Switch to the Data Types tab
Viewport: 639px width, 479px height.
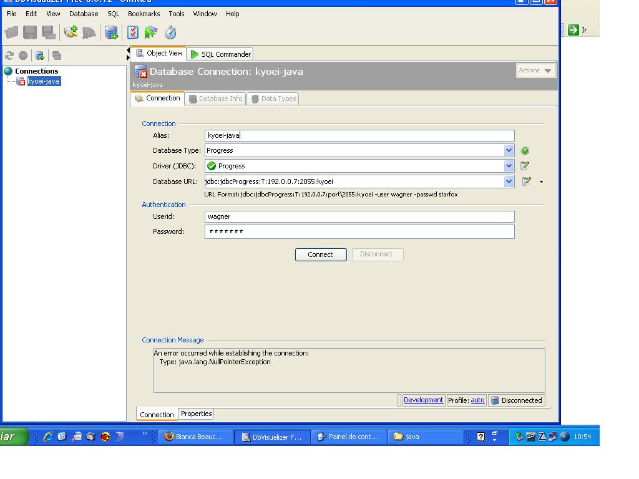pos(273,99)
